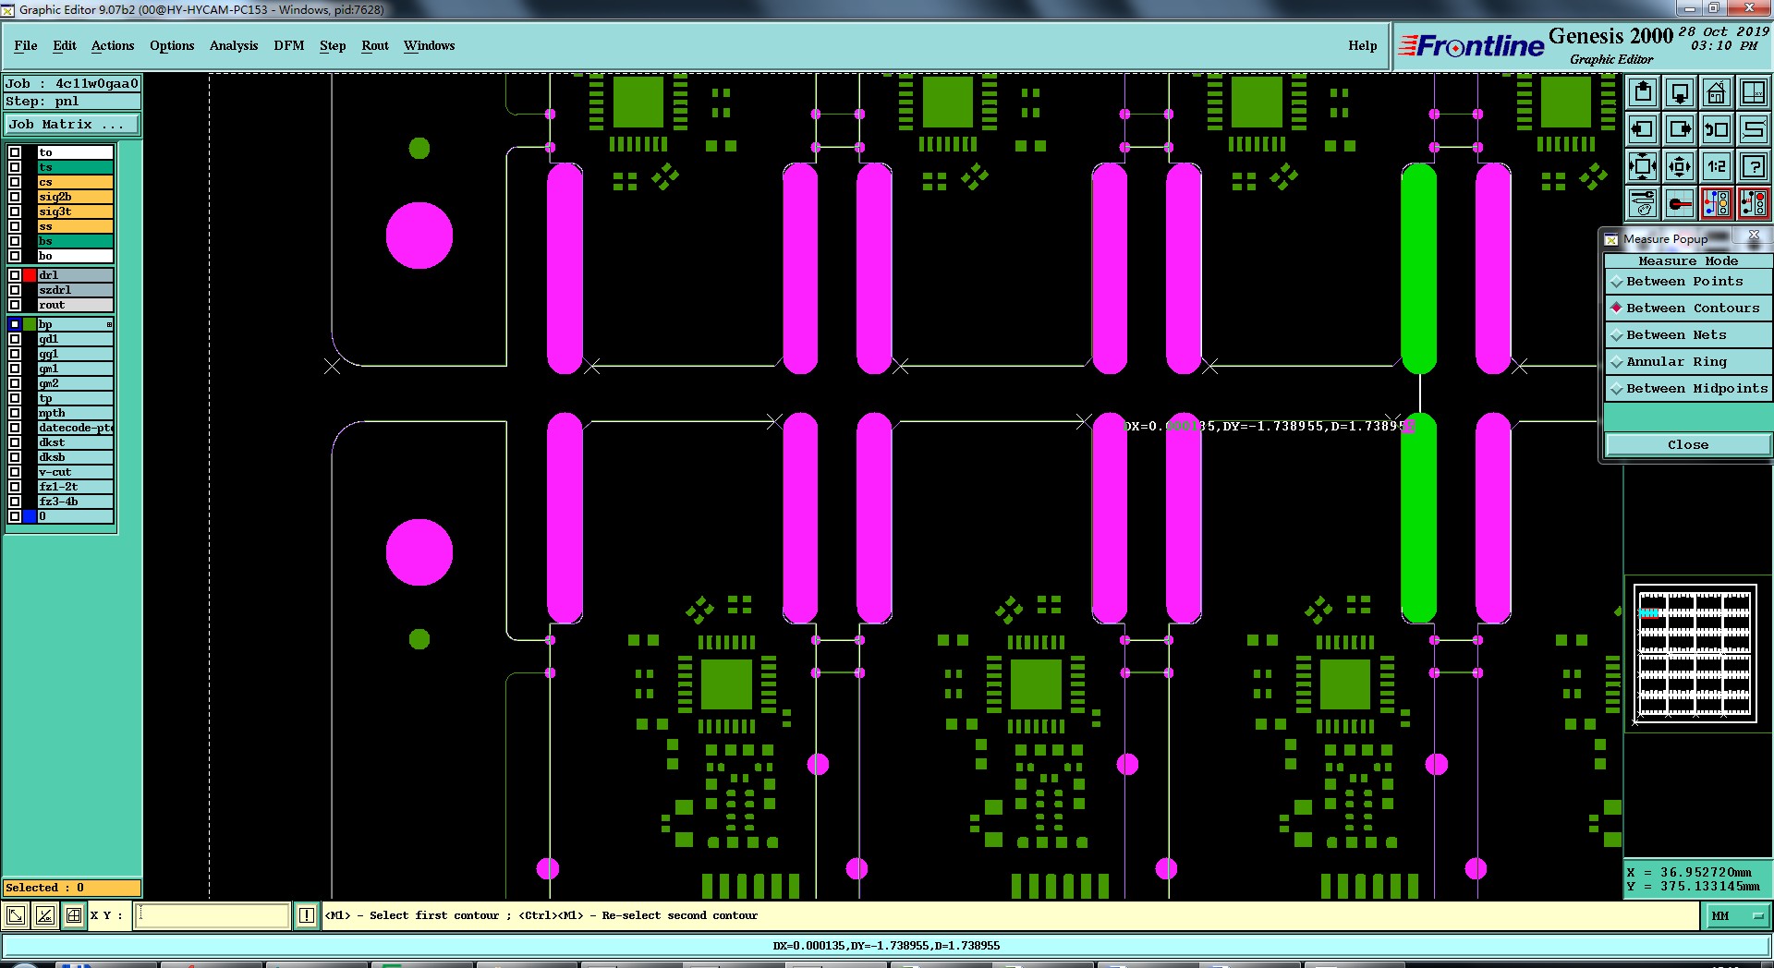Select the Annular Ring measure mode
Image resolution: width=1774 pixels, height=968 pixels.
(x=1687, y=362)
